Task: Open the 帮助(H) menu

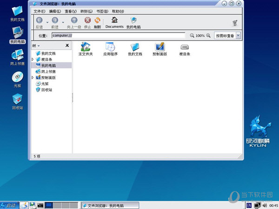Action: (118, 11)
